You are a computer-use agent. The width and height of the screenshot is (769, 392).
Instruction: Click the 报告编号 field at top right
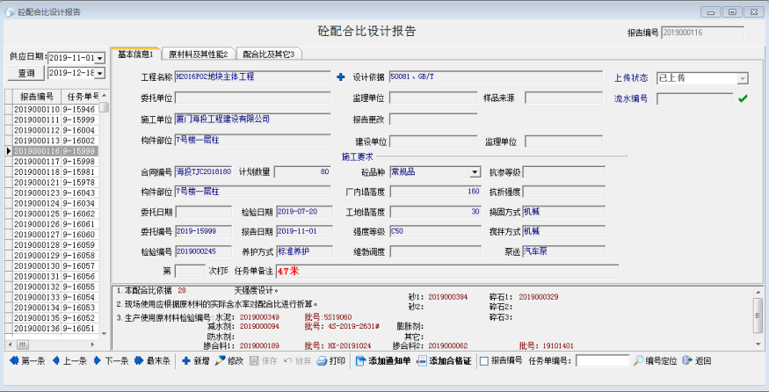pos(702,33)
